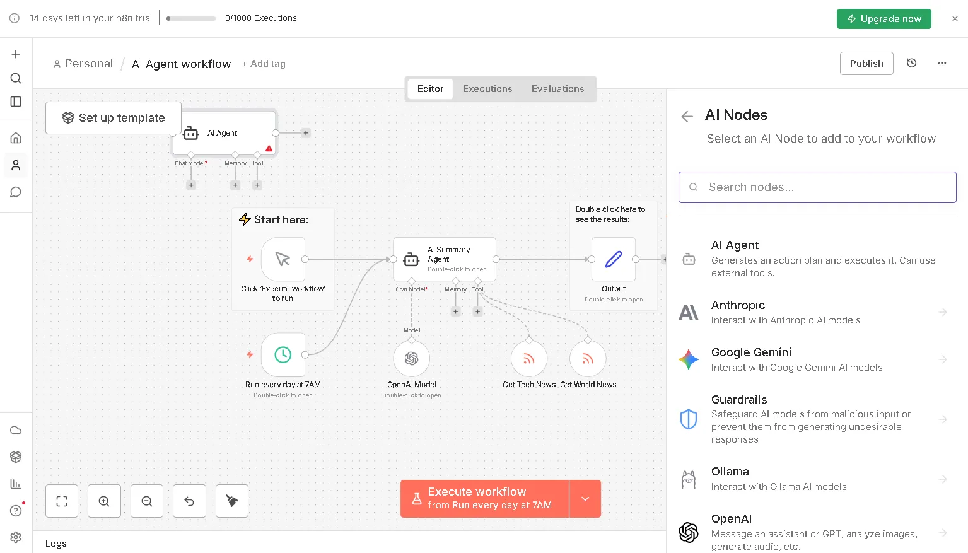Select the Get World News node

(588, 359)
